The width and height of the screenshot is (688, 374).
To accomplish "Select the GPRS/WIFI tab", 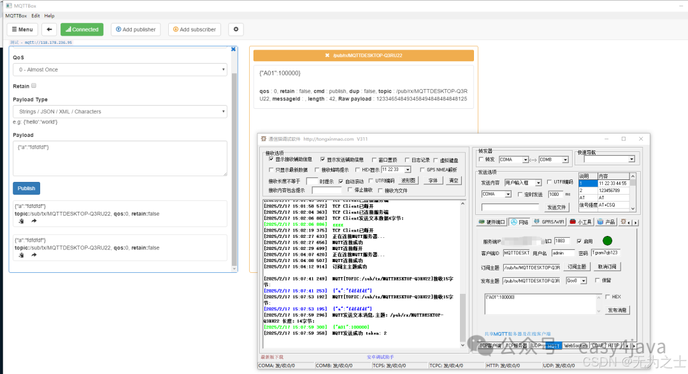I will (x=548, y=222).
